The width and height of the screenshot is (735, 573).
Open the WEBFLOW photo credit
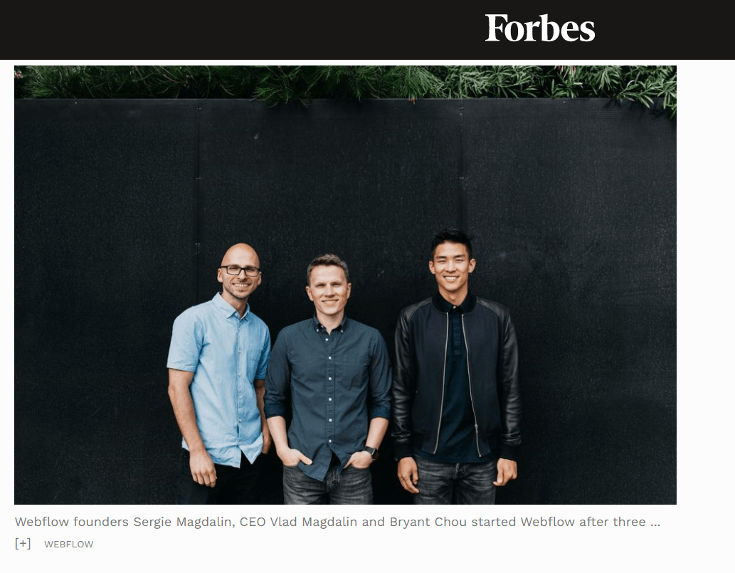tap(68, 544)
